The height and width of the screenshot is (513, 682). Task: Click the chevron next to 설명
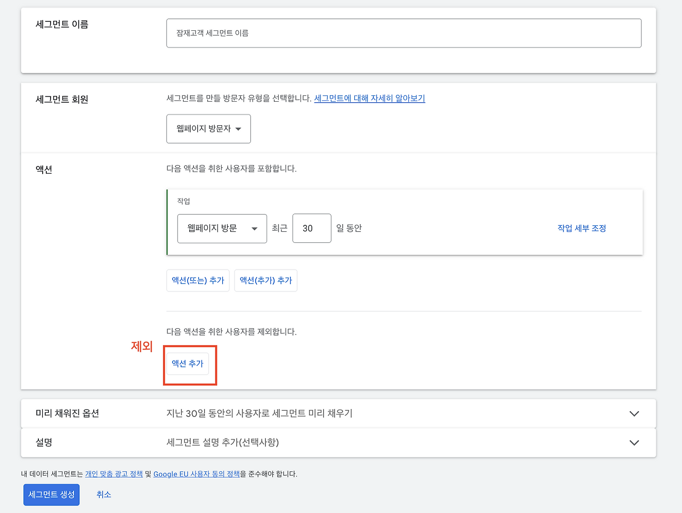coord(634,442)
